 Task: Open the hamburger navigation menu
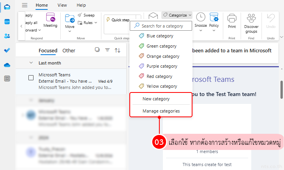(x=25, y=5)
